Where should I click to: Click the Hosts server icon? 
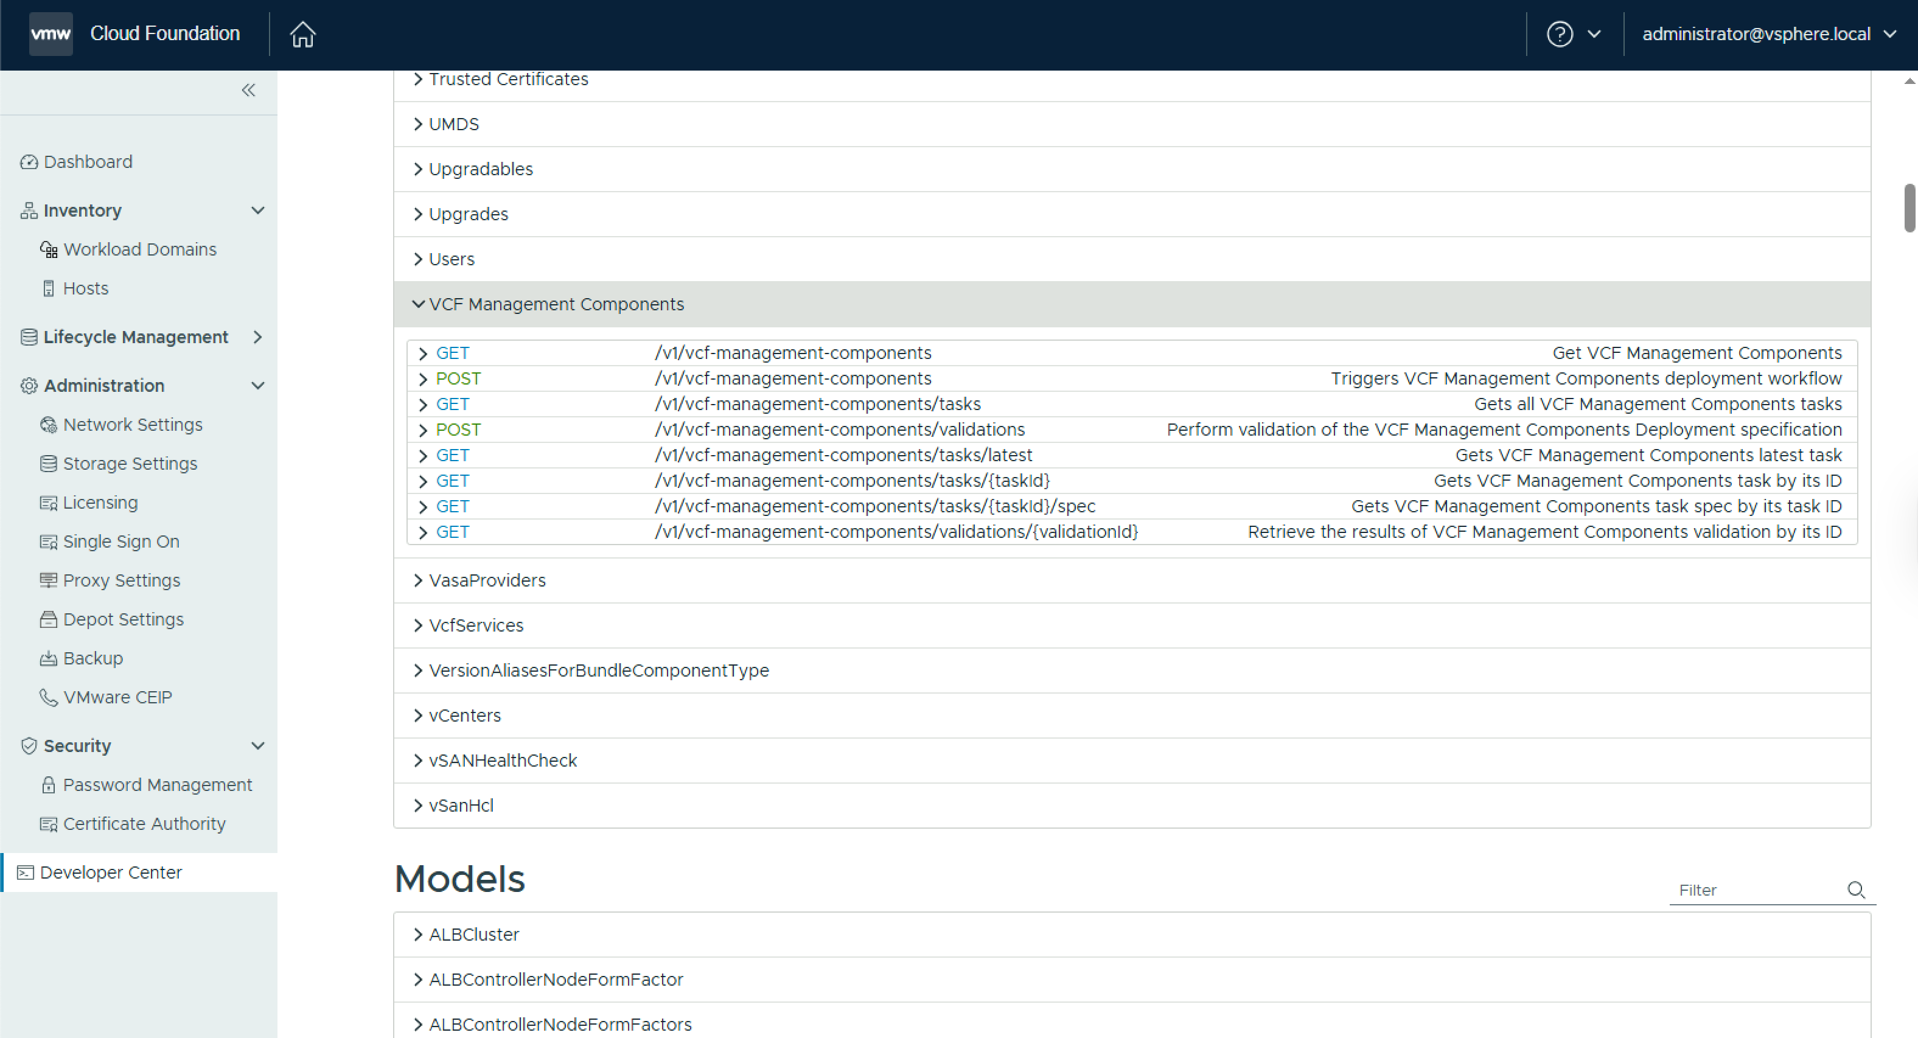point(49,289)
